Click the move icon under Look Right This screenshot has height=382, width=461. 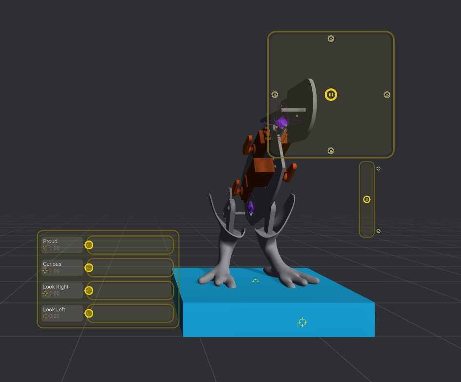45,294
